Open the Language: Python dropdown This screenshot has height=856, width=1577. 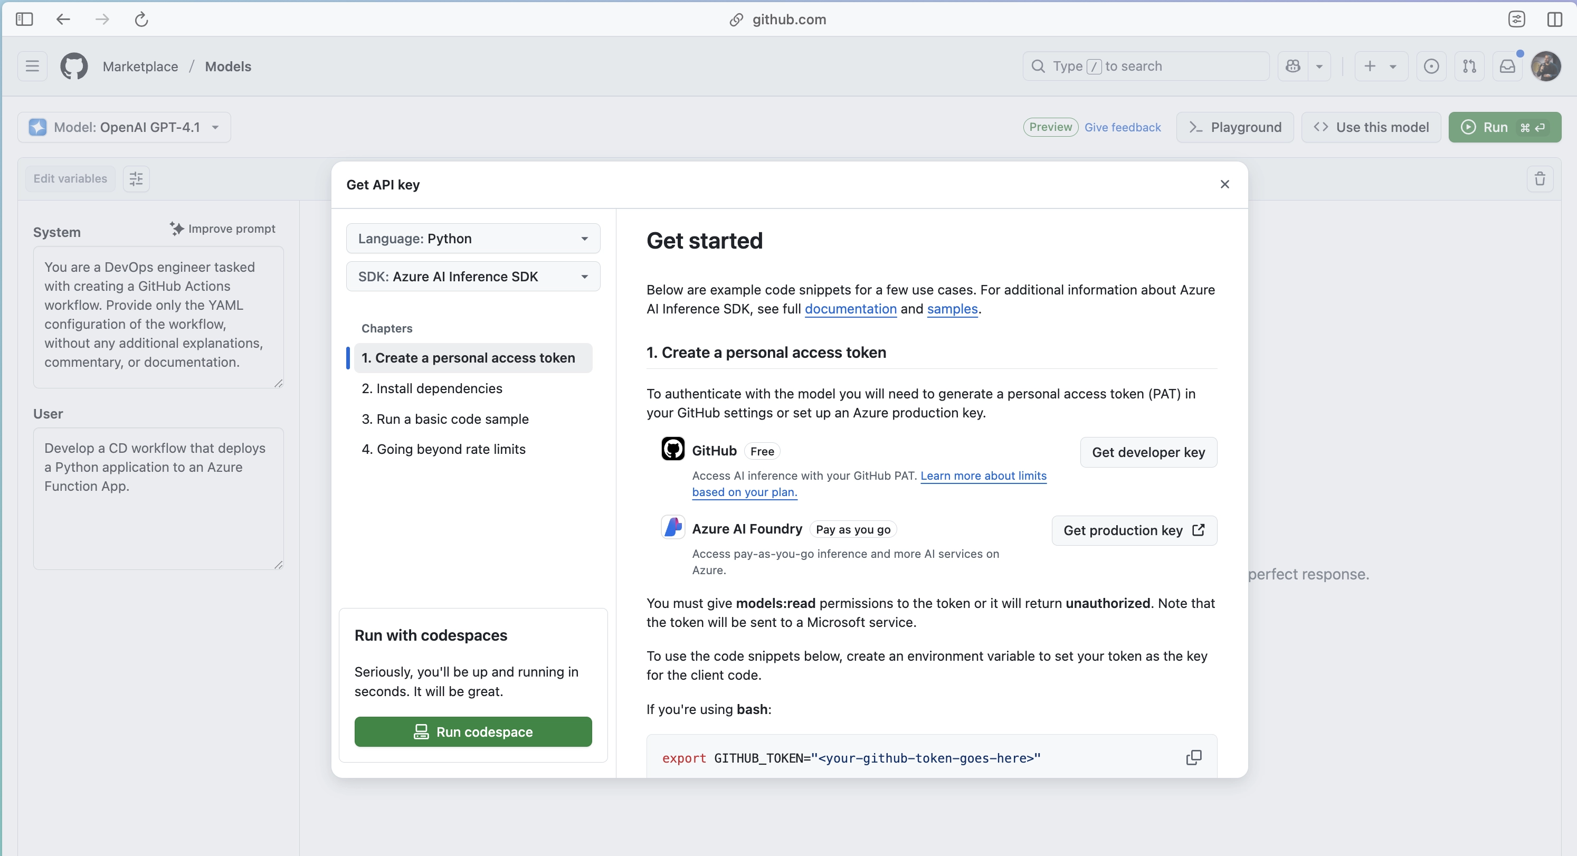coord(472,238)
